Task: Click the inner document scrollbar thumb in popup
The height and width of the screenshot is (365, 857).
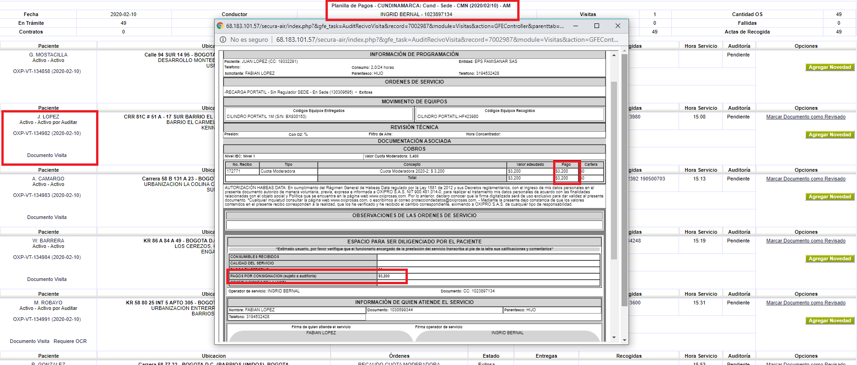Action: 614,170
